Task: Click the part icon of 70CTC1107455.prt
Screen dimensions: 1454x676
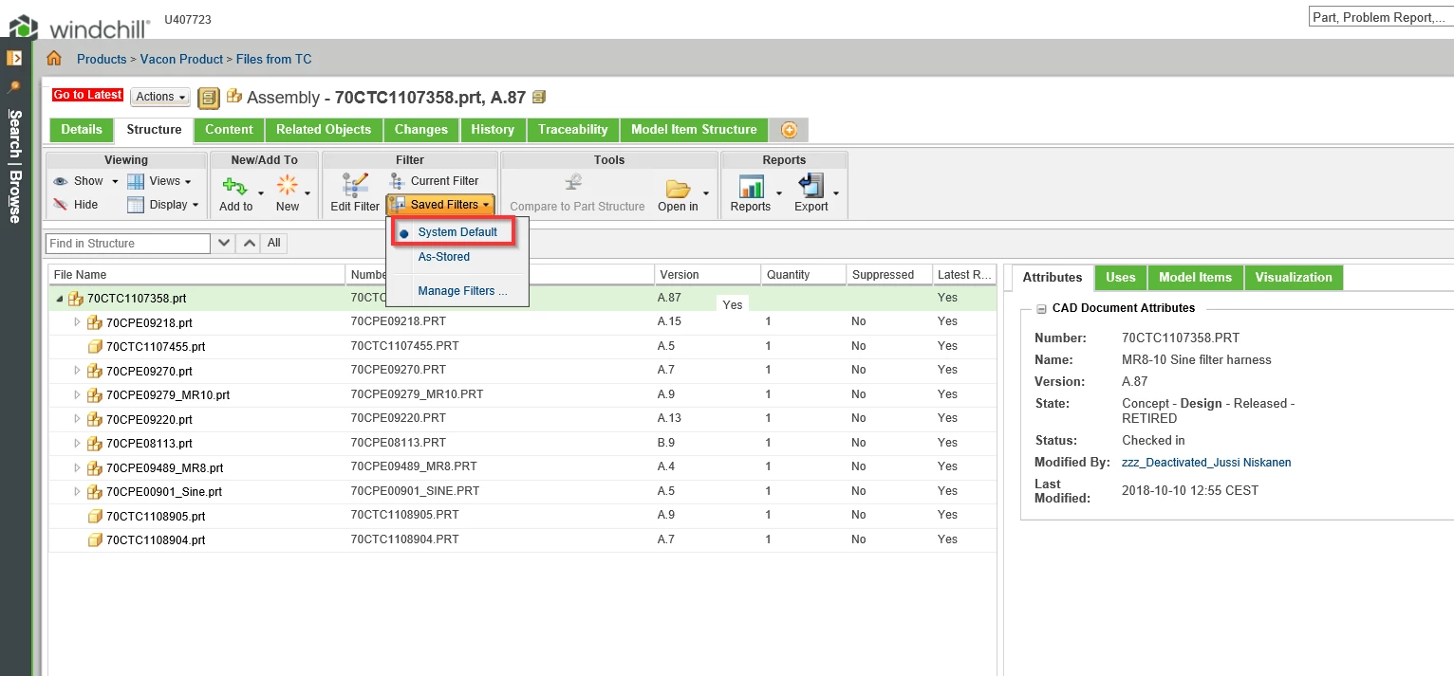Action: (x=95, y=347)
